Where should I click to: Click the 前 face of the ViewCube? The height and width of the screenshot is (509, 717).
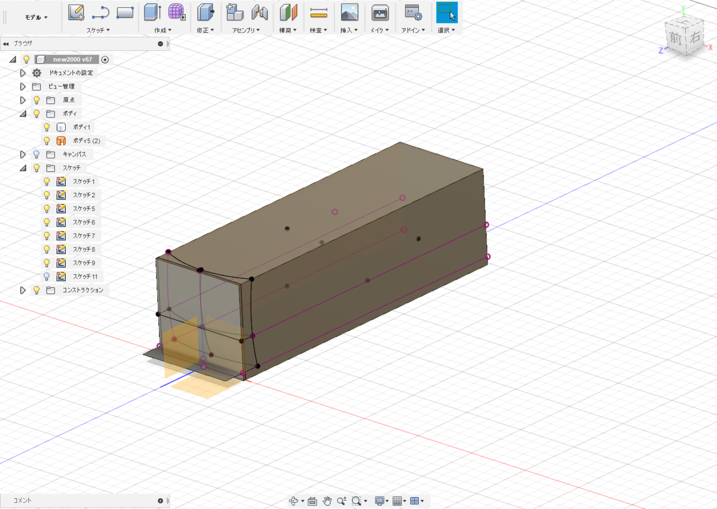(x=676, y=39)
